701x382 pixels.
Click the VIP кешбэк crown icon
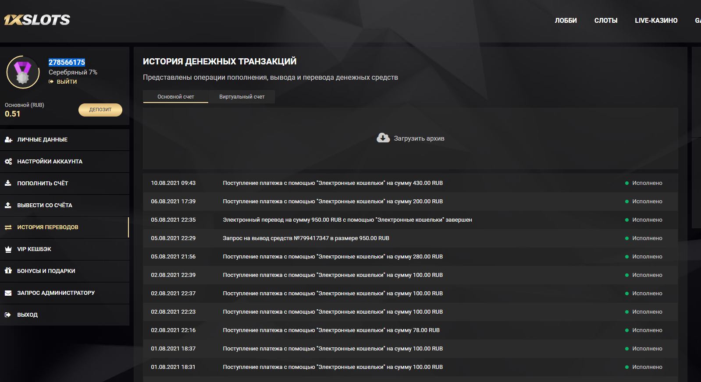tap(8, 249)
